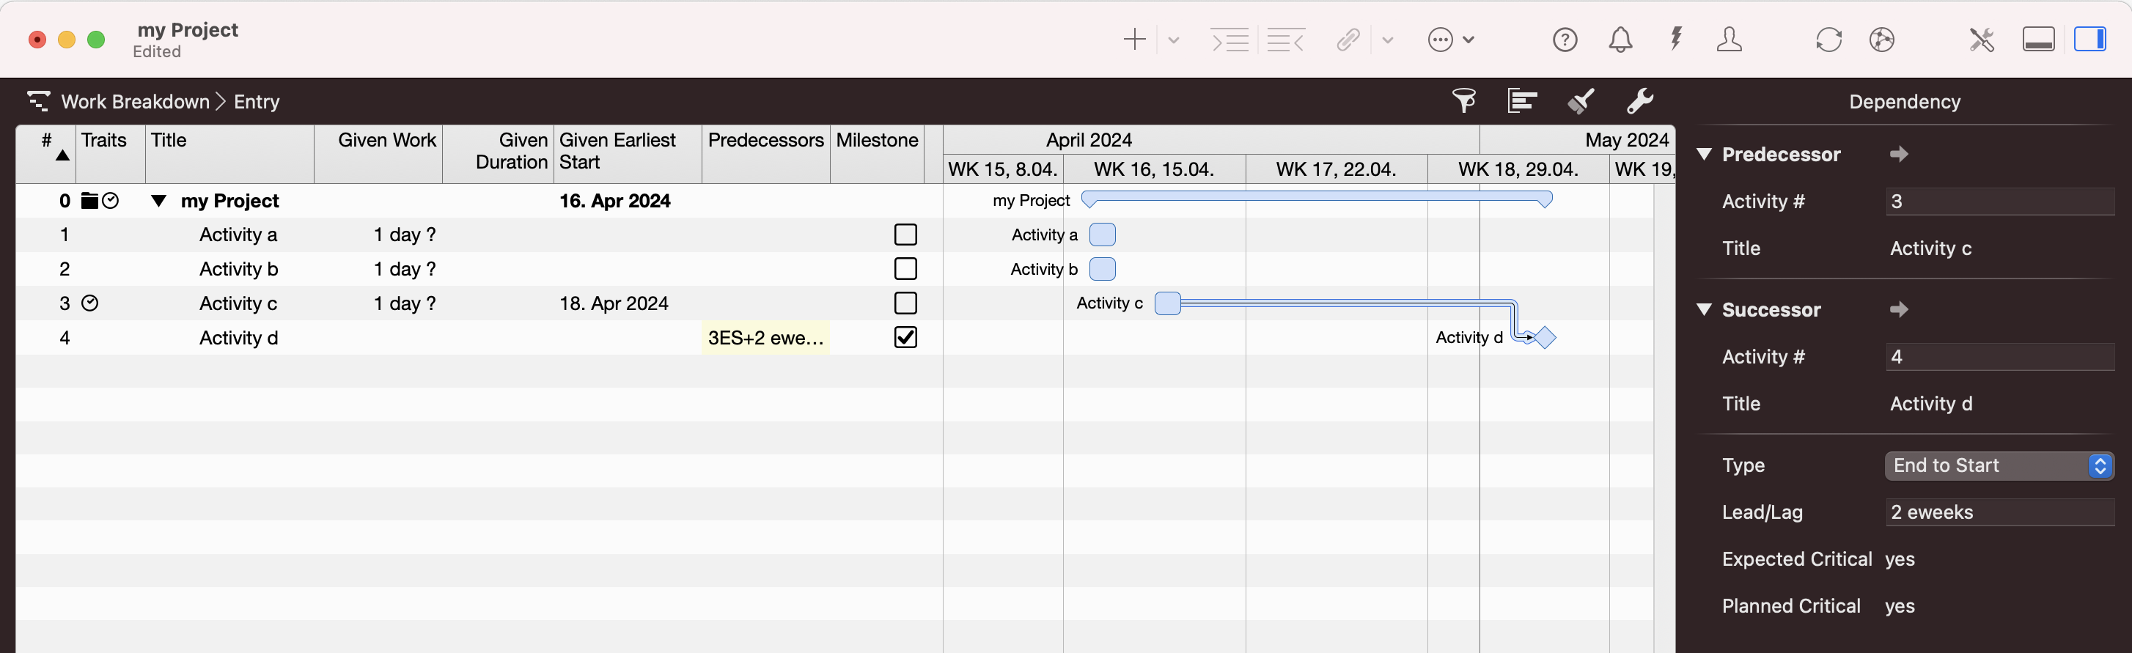The image size is (2132, 653).
Task: Open the view selector hierarchy icon
Action: 38,101
